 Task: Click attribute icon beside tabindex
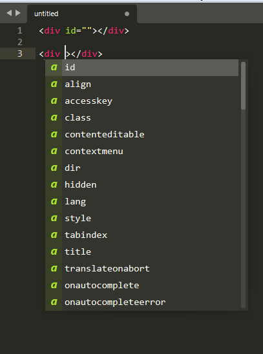(54, 235)
